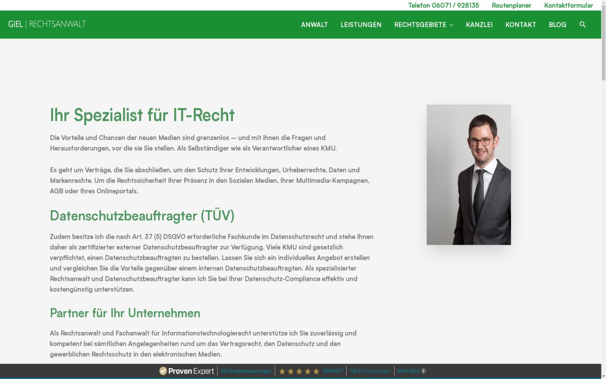The image size is (606, 379).
Task: Click the 100% Empfehlungen link
Action: pyautogui.click(x=370, y=370)
